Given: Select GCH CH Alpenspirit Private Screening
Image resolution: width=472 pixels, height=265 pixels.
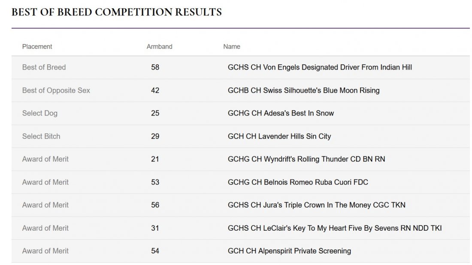Looking at the screenshot, I should click(x=289, y=251).
